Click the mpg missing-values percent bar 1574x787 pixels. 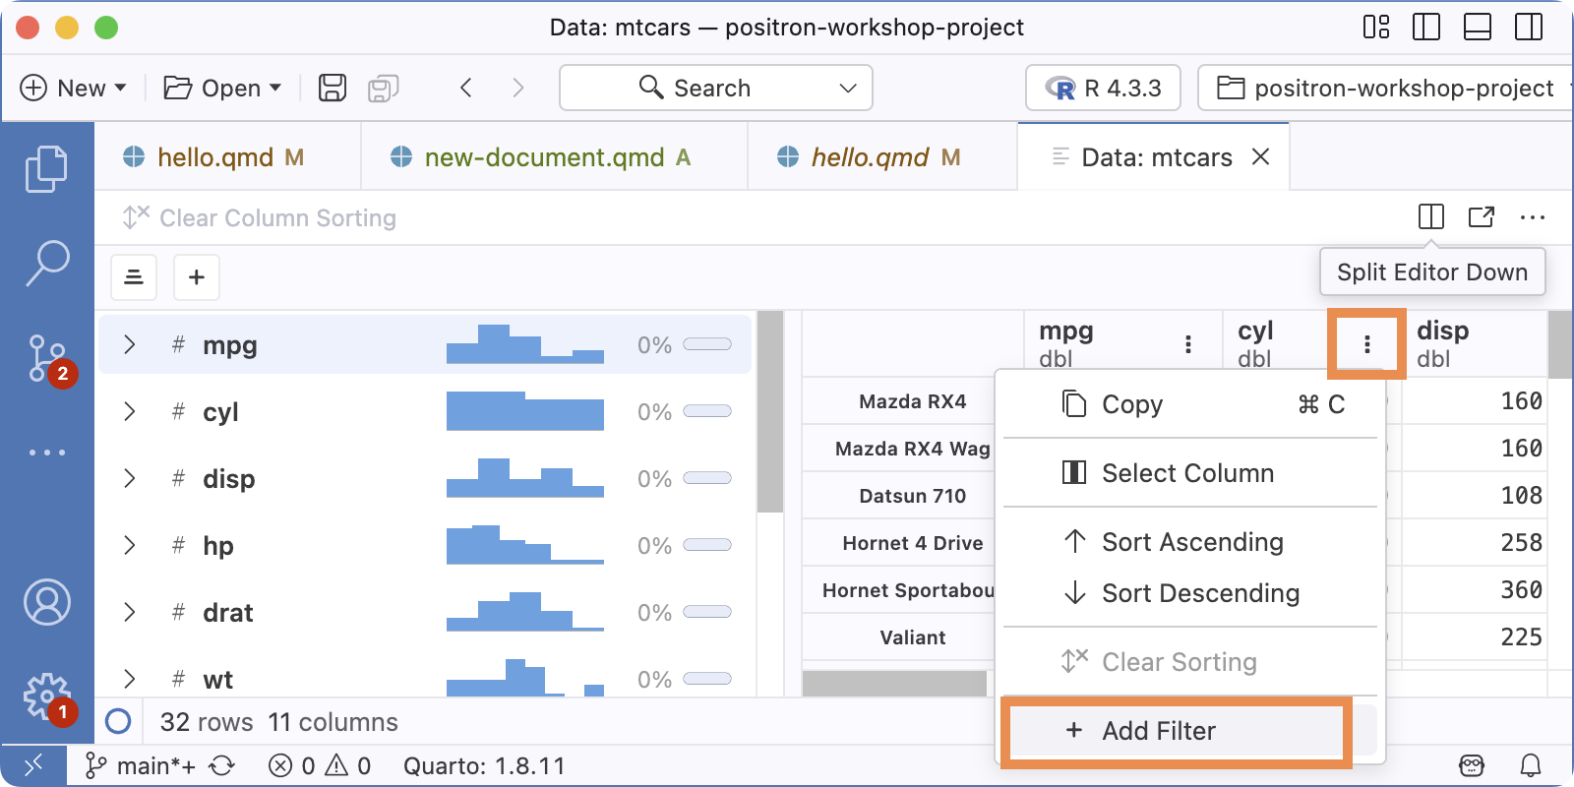(707, 344)
